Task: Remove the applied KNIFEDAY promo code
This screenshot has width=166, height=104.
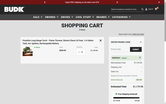Action: tap(140, 58)
